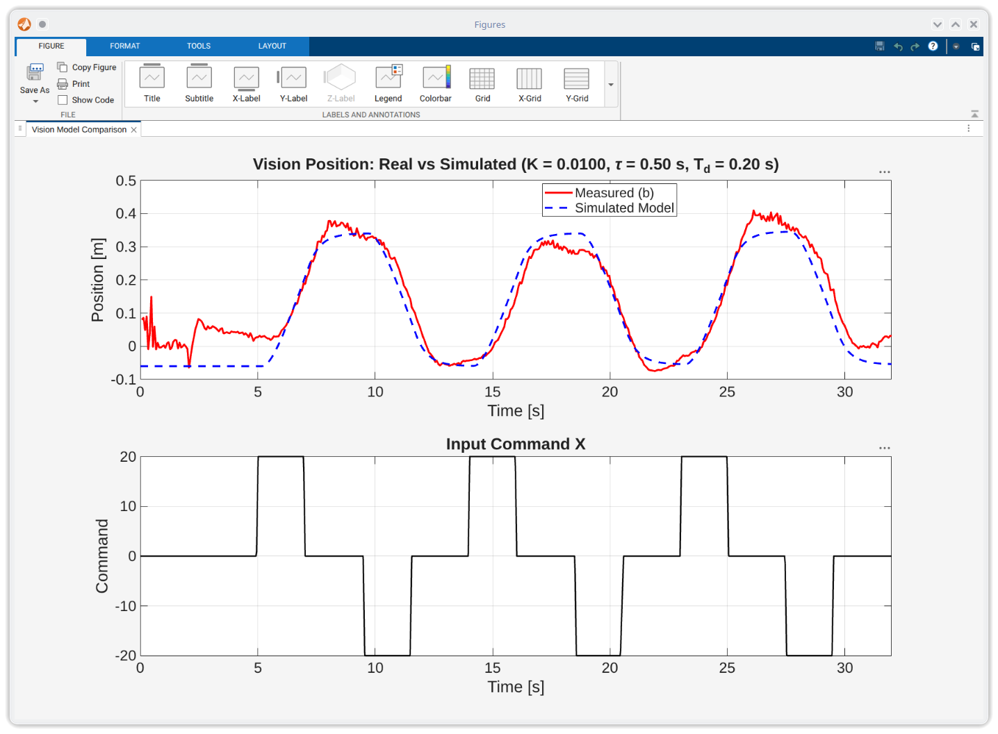Expand the Save As dropdown arrow
The width and height of the screenshot is (998, 734).
click(35, 101)
